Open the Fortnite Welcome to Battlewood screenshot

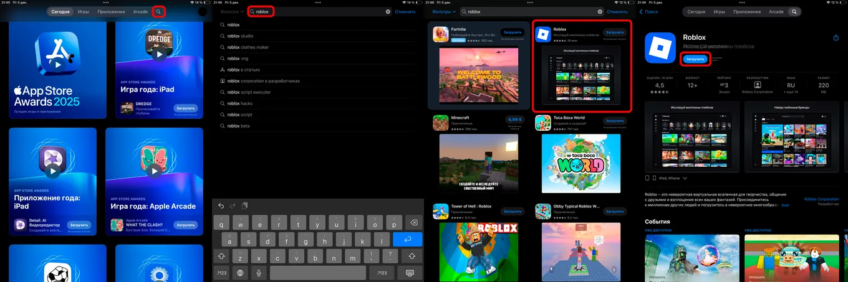click(478, 76)
